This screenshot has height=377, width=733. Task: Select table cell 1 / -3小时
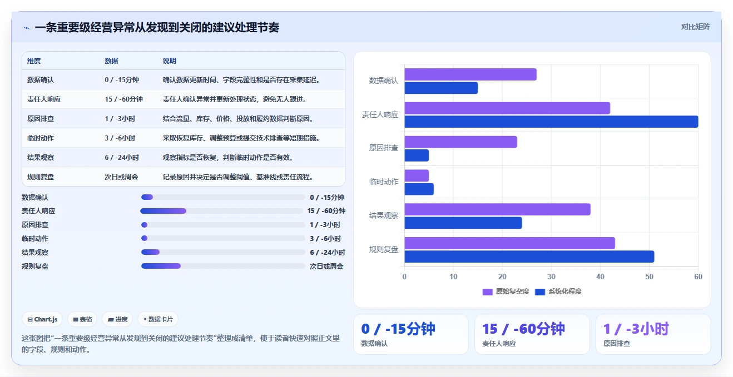click(120, 119)
